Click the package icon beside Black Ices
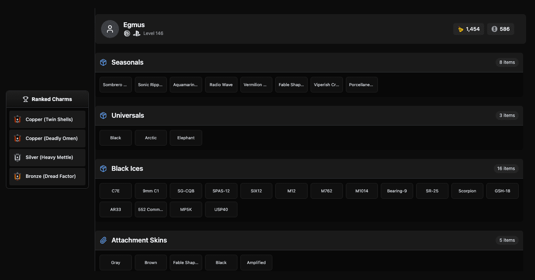 tap(103, 169)
